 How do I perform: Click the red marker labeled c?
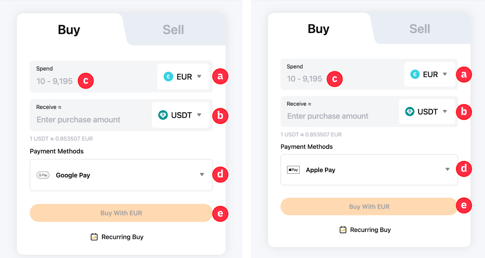85,80
